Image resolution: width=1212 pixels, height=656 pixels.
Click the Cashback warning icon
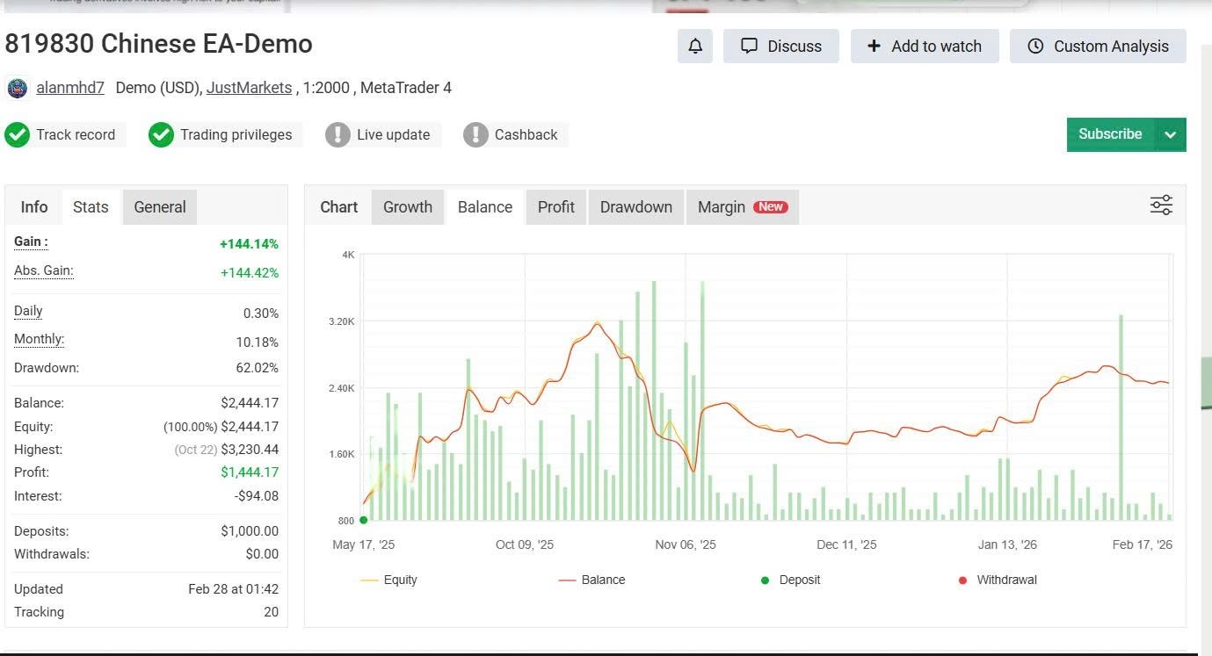tap(475, 134)
